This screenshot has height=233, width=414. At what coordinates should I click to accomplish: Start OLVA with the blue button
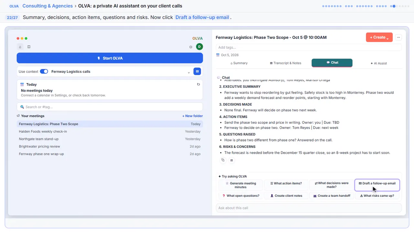(x=110, y=58)
